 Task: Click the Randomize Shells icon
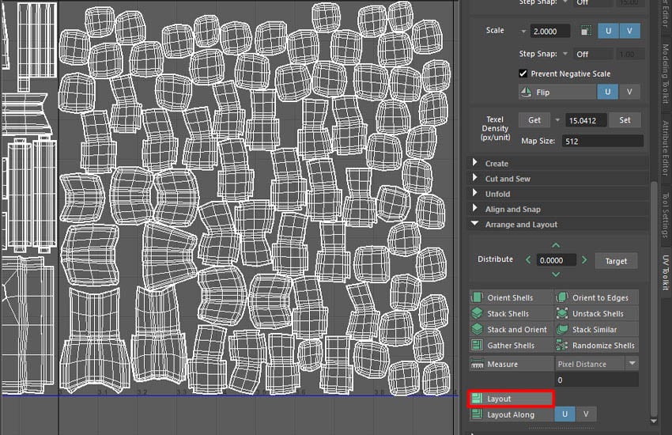562,346
